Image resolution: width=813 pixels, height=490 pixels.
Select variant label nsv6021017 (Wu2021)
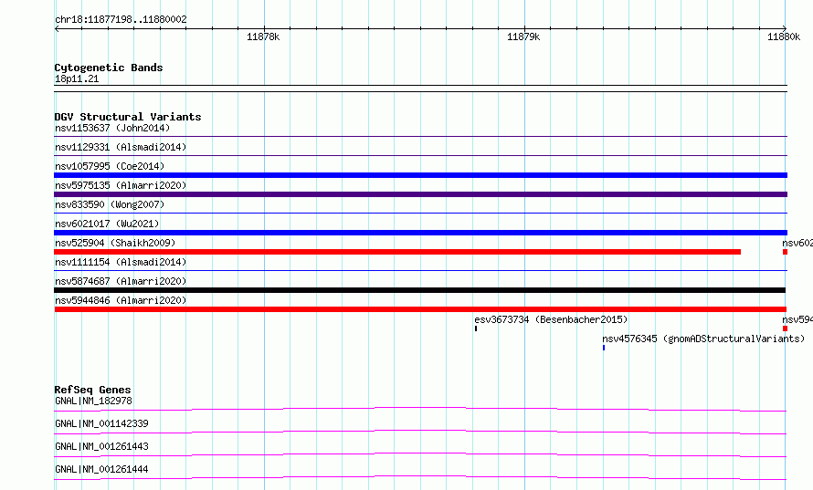tap(107, 224)
